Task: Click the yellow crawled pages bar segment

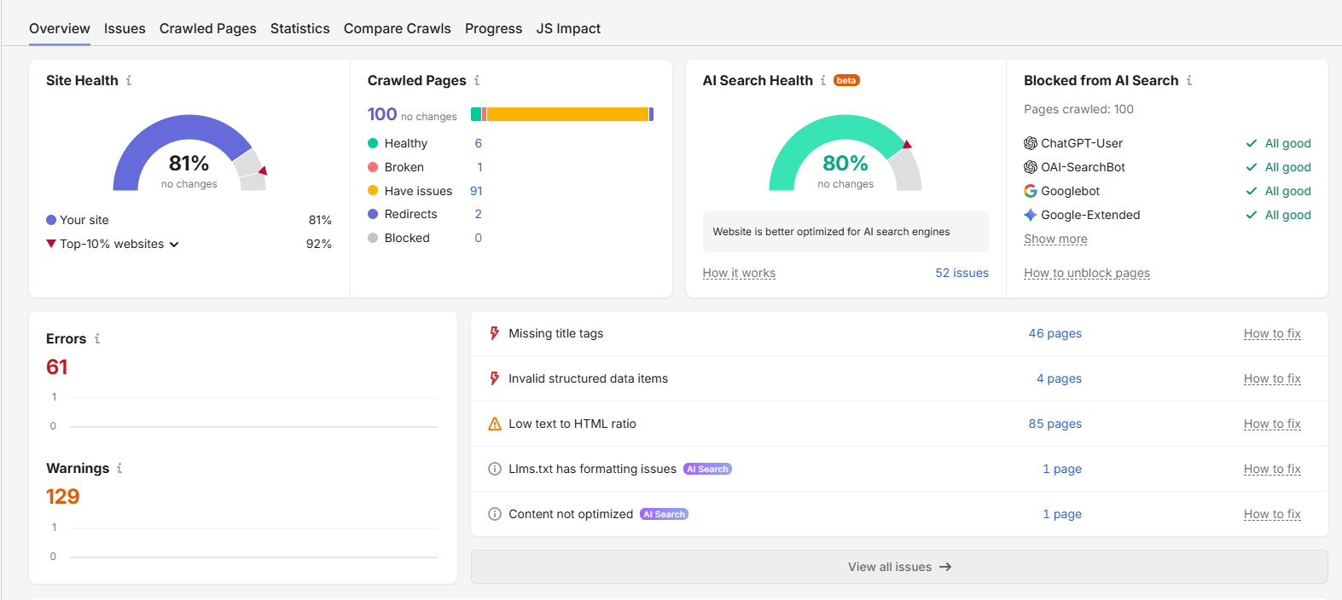Action: [x=568, y=114]
